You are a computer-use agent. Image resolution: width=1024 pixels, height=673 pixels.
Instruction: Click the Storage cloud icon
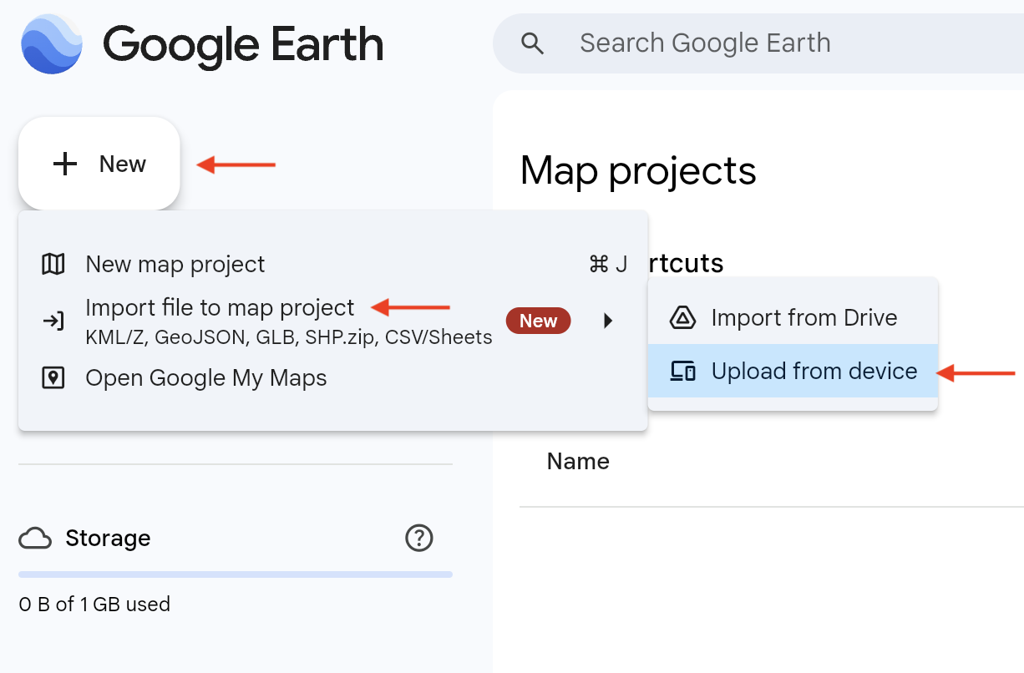click(x=35, y=539)
